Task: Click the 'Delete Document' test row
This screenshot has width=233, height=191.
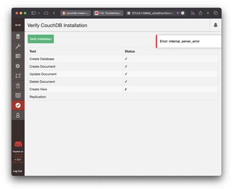Action: tap(123, 82)
